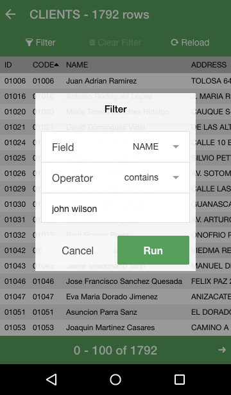Click the Clear Filter trash option
Screen dimensions: 231x395
pos(115,42)
